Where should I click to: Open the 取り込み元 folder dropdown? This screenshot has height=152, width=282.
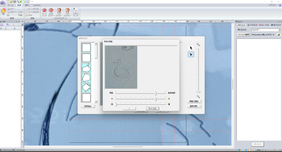(279, 30)
